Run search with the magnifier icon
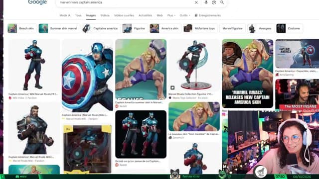319x179 pixels. 222,2
